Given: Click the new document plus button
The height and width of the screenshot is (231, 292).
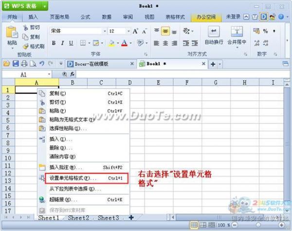Looking at the screenshot, I should (213, 64).
